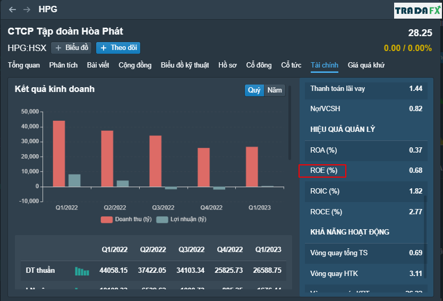Click the Nợ/VCSH row
443x301 pixels.
coord(366,109)
